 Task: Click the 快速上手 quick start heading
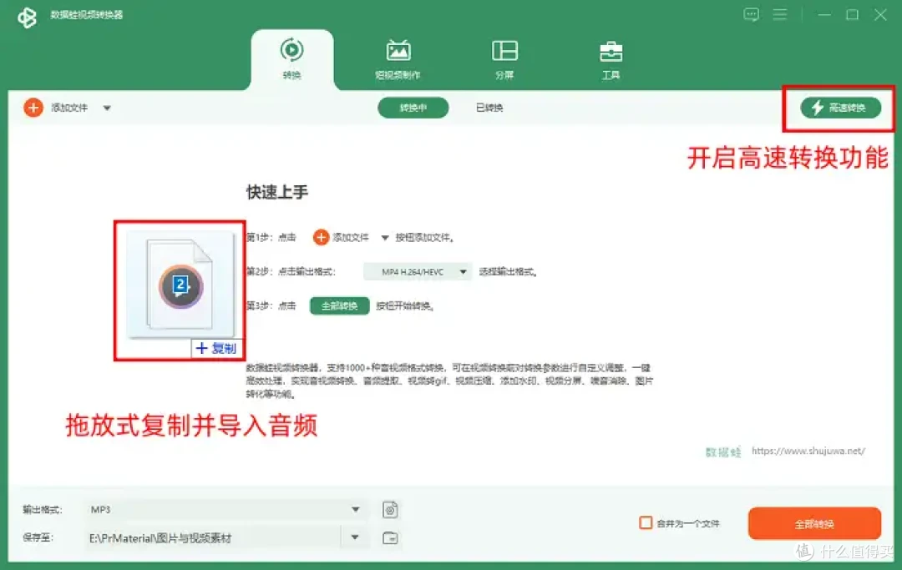click(277, 192)
